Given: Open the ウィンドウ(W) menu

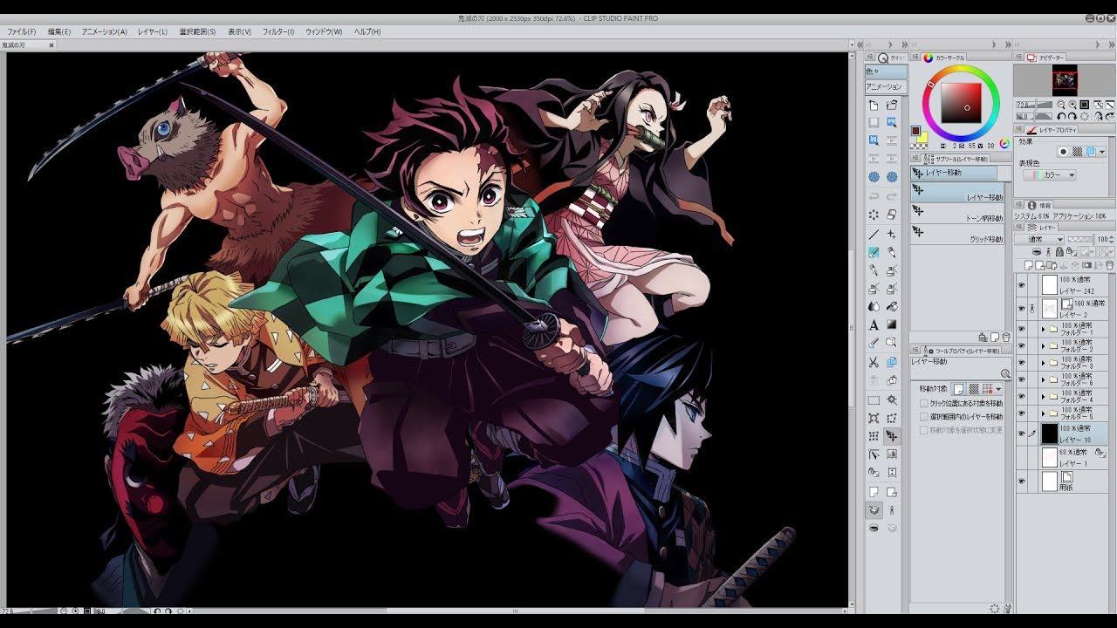Looking at the screenshot, I should tap(324, 31).
